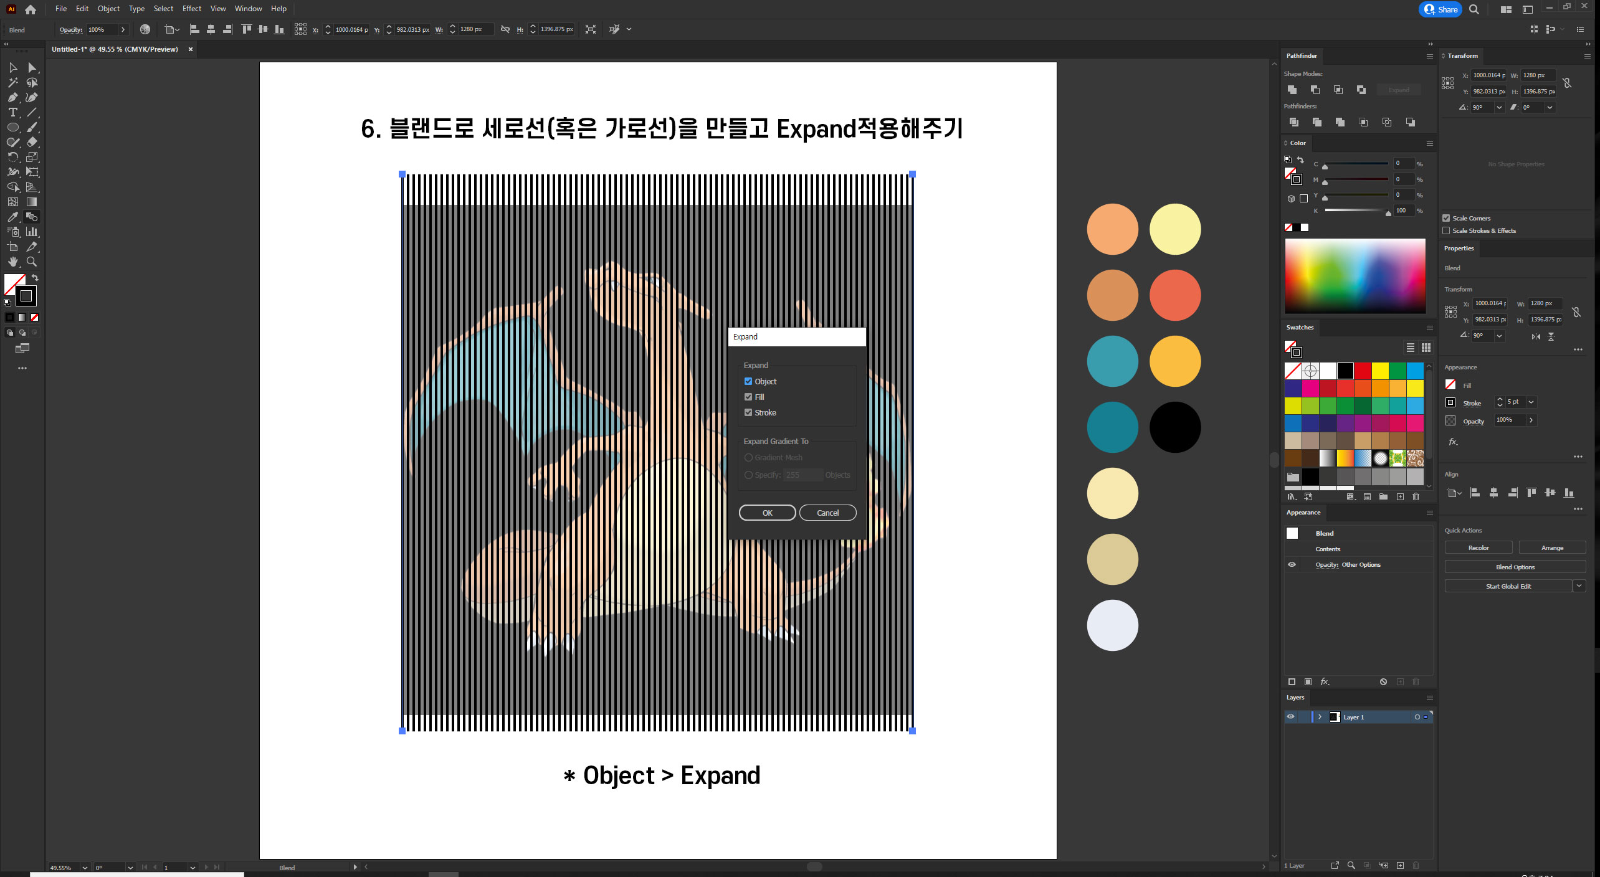Open the Window menu
Viewport: 1600px width, 877px height.
248,9
